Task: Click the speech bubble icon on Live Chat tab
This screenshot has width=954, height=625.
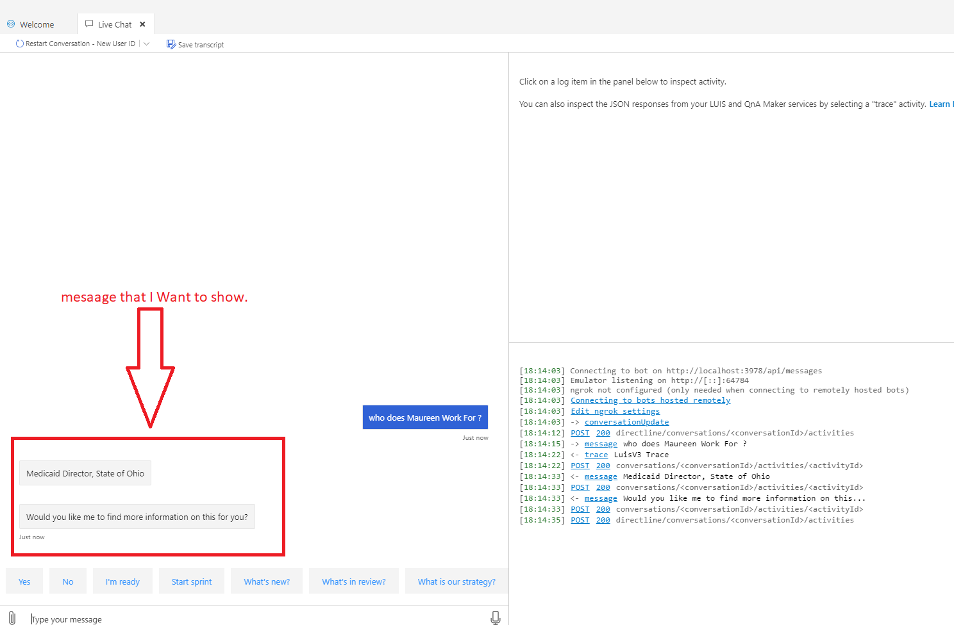Action: (x=88, y=24)
